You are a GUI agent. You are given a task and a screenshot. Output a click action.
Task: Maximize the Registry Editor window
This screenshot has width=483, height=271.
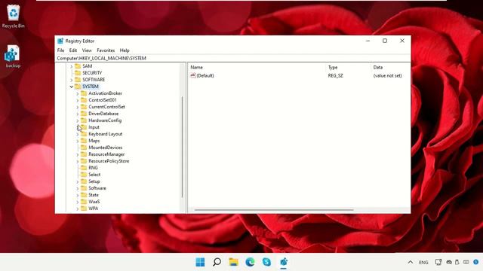(x=385, y=41)
